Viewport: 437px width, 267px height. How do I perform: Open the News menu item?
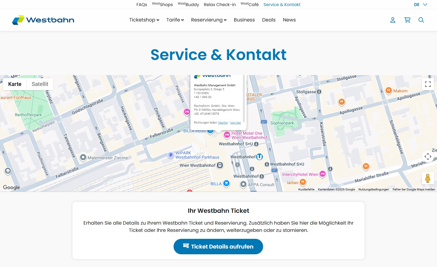(289, 20)
